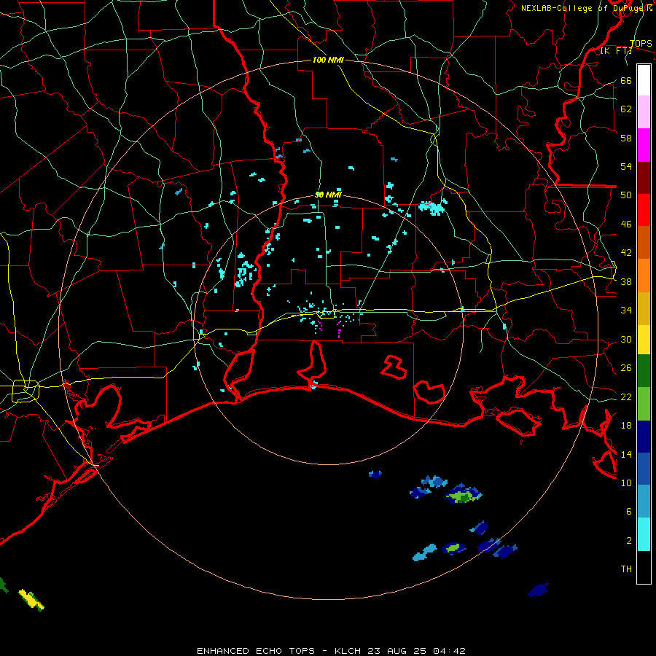Click the large cyan echo cluster northeast of center
656x656 pixels.
[x=432, y=207]
